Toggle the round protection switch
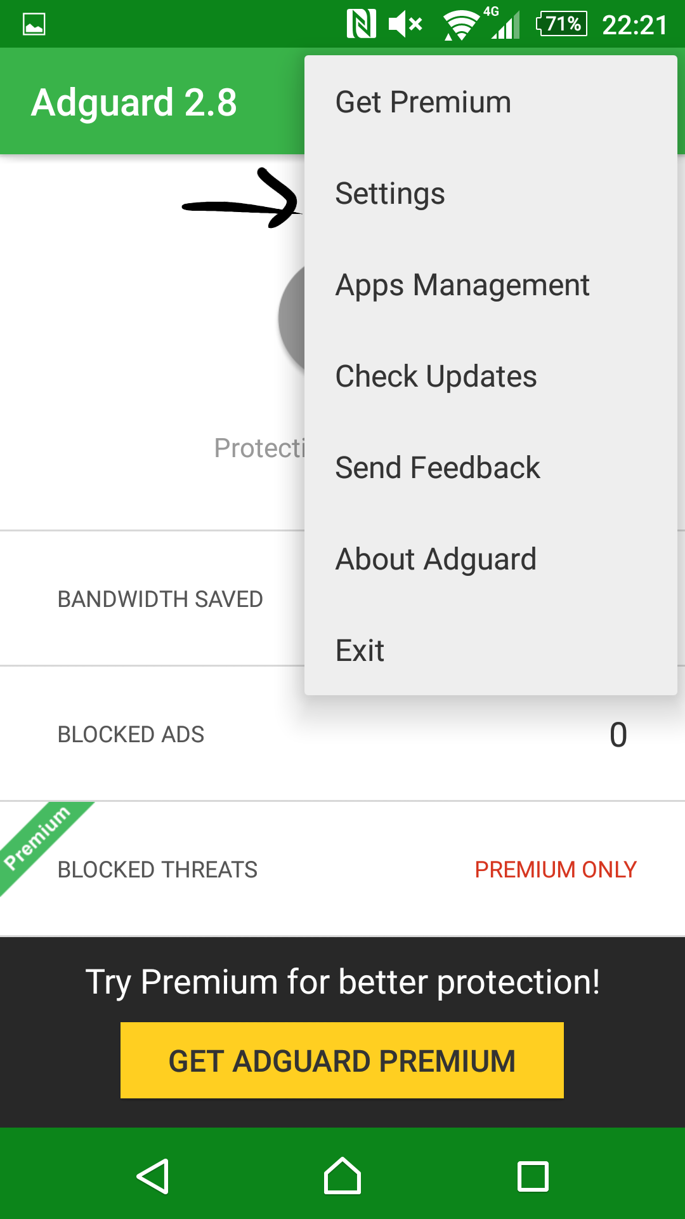This screenshot has height=1219, width=685. pyautogui.click(x=292, y=317)
